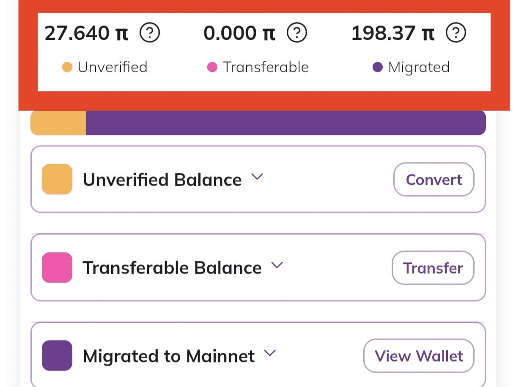Open View Wallet

[x=419, y=356]
